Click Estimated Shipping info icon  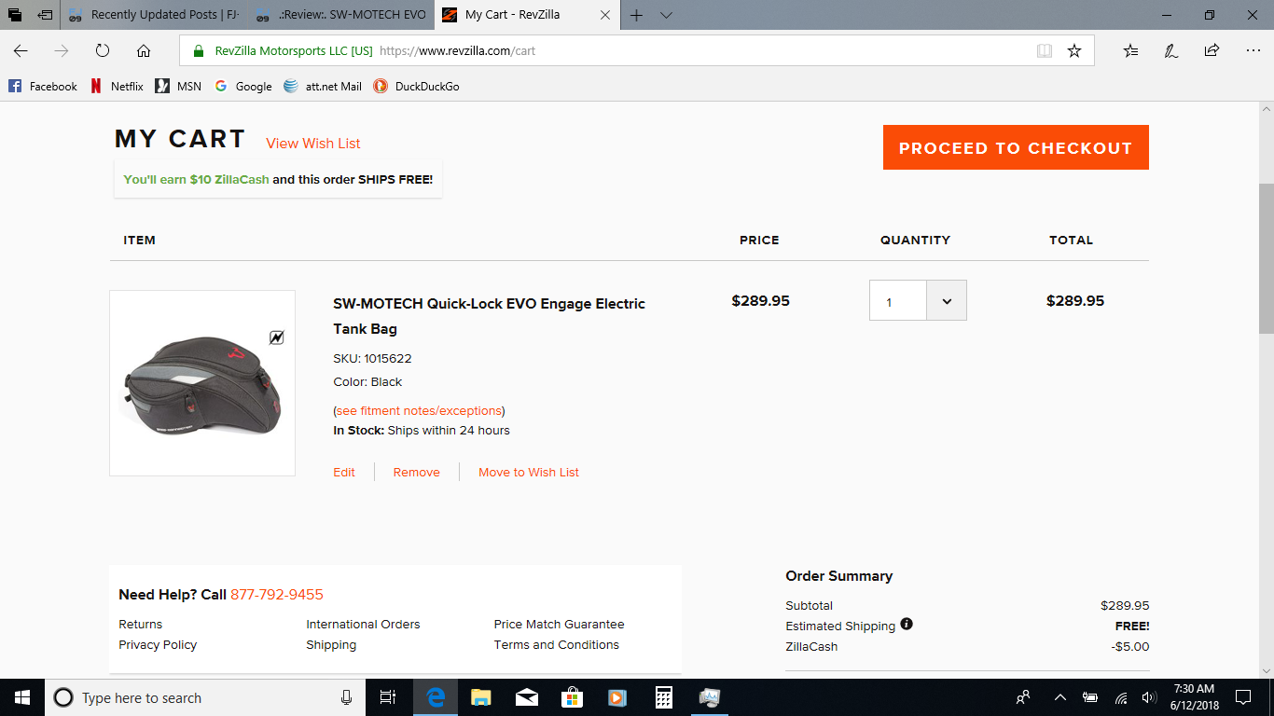(x=907, y=625)
